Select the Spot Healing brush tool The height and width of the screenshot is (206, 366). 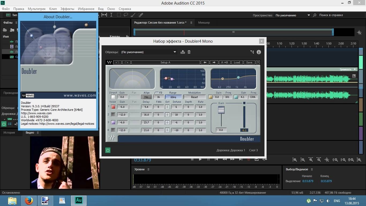[141, 15]
